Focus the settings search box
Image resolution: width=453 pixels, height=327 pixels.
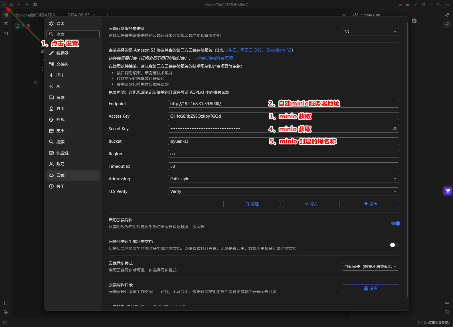point(73,34)
